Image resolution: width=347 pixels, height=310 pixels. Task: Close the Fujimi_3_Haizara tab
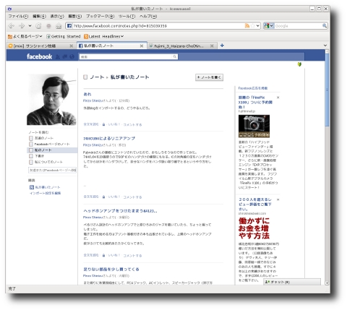point(212,46)
